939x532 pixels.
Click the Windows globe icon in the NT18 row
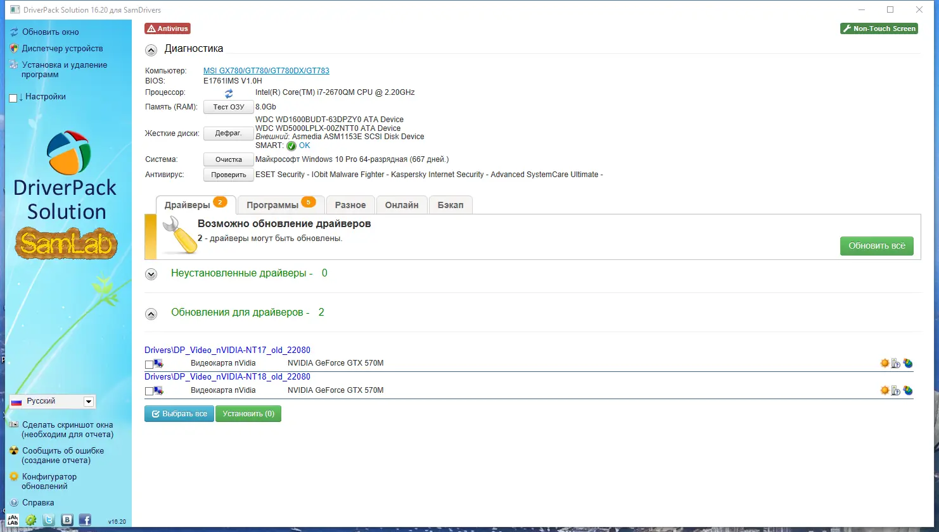908,390
